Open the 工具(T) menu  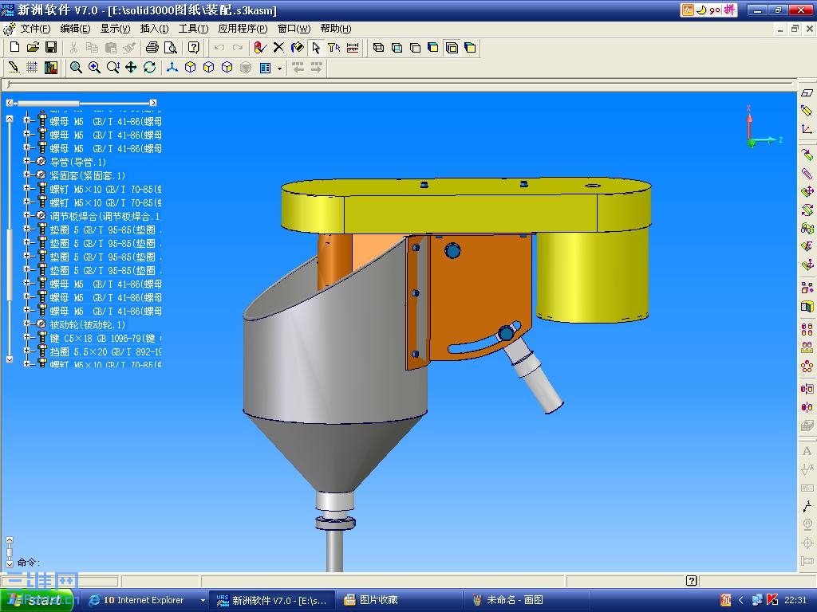pyautogui.click(x=193, y=29)
